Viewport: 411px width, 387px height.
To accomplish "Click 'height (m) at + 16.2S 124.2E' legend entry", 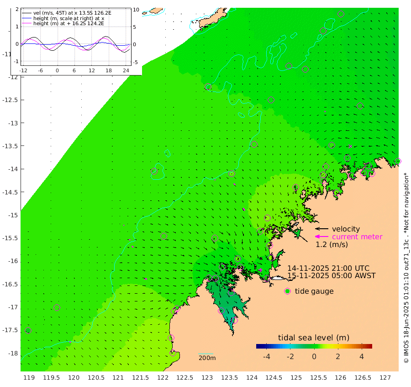I will 68,23.
